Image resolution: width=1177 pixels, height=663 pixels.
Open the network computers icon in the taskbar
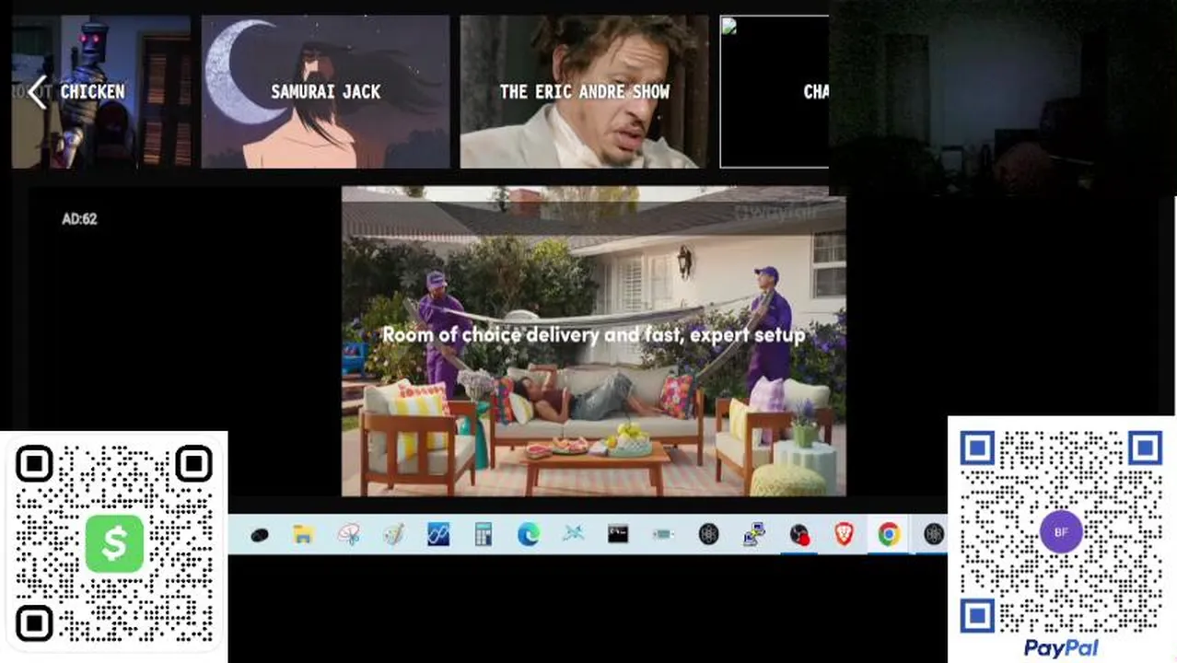click(754, 534)
